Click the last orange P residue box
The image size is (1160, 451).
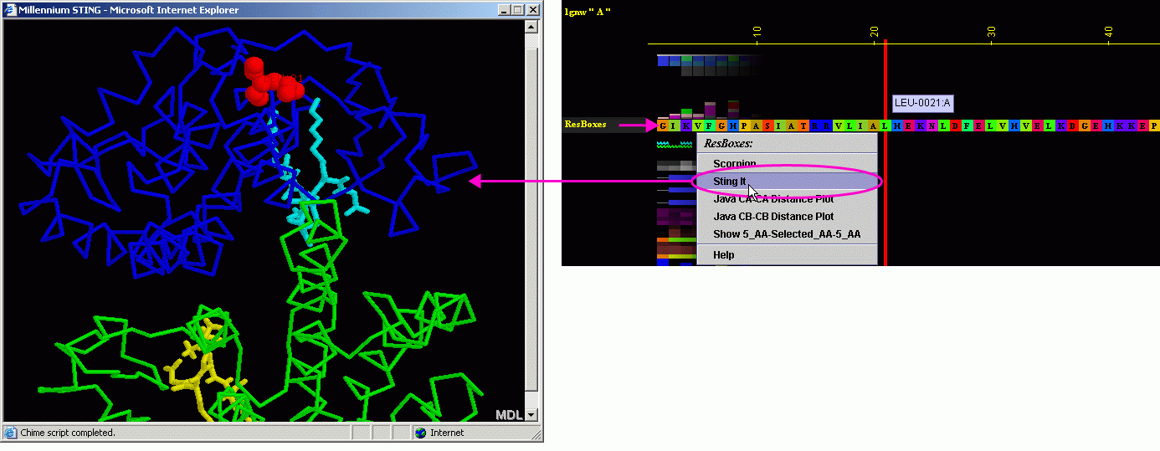point(1154,126)
